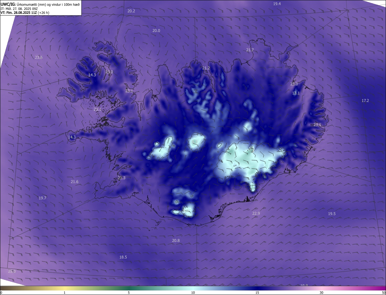
Task: Click the 20.0 value label on the map
Action: coord(156,30)
